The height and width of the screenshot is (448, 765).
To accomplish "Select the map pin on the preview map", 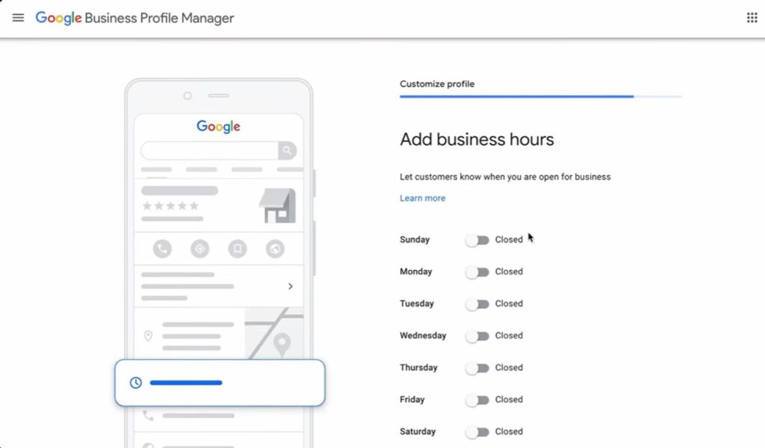I will pos(282,342).
